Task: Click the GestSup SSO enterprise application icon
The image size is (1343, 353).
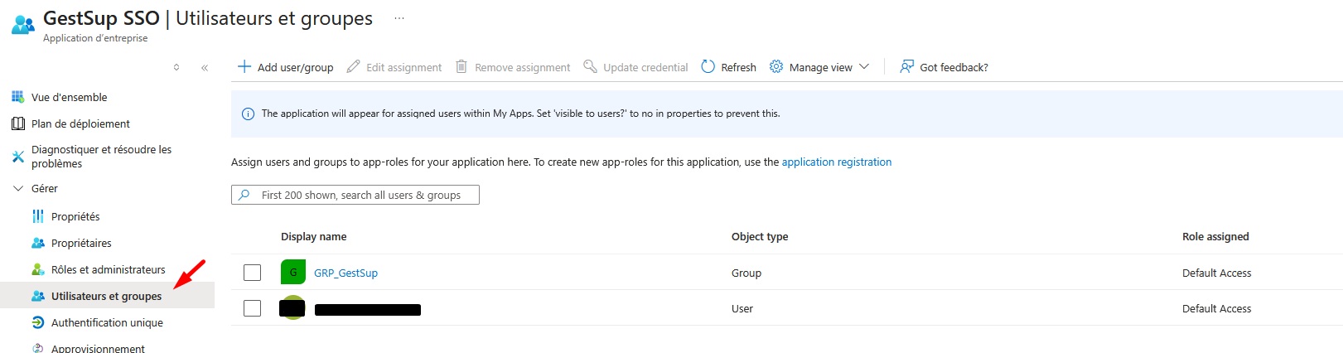Action: pyautogui.click(x=23, y=25)
